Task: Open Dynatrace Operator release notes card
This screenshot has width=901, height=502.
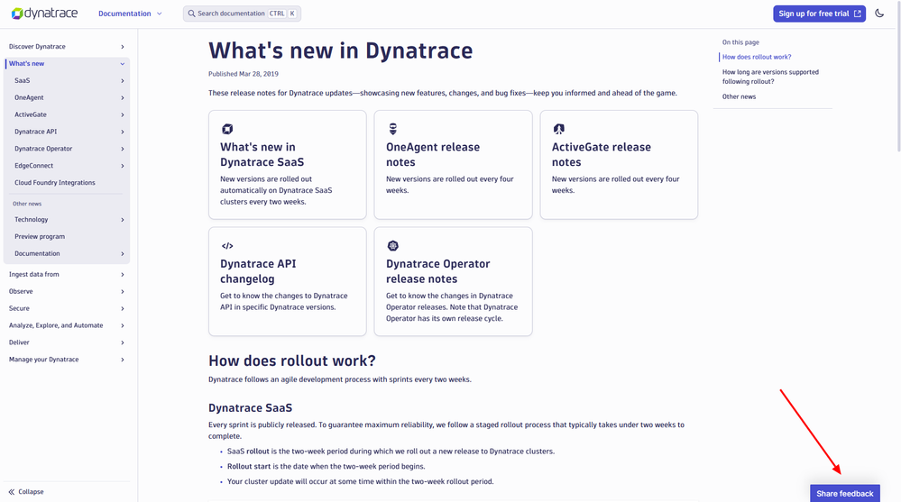Action: click(453, 281)
